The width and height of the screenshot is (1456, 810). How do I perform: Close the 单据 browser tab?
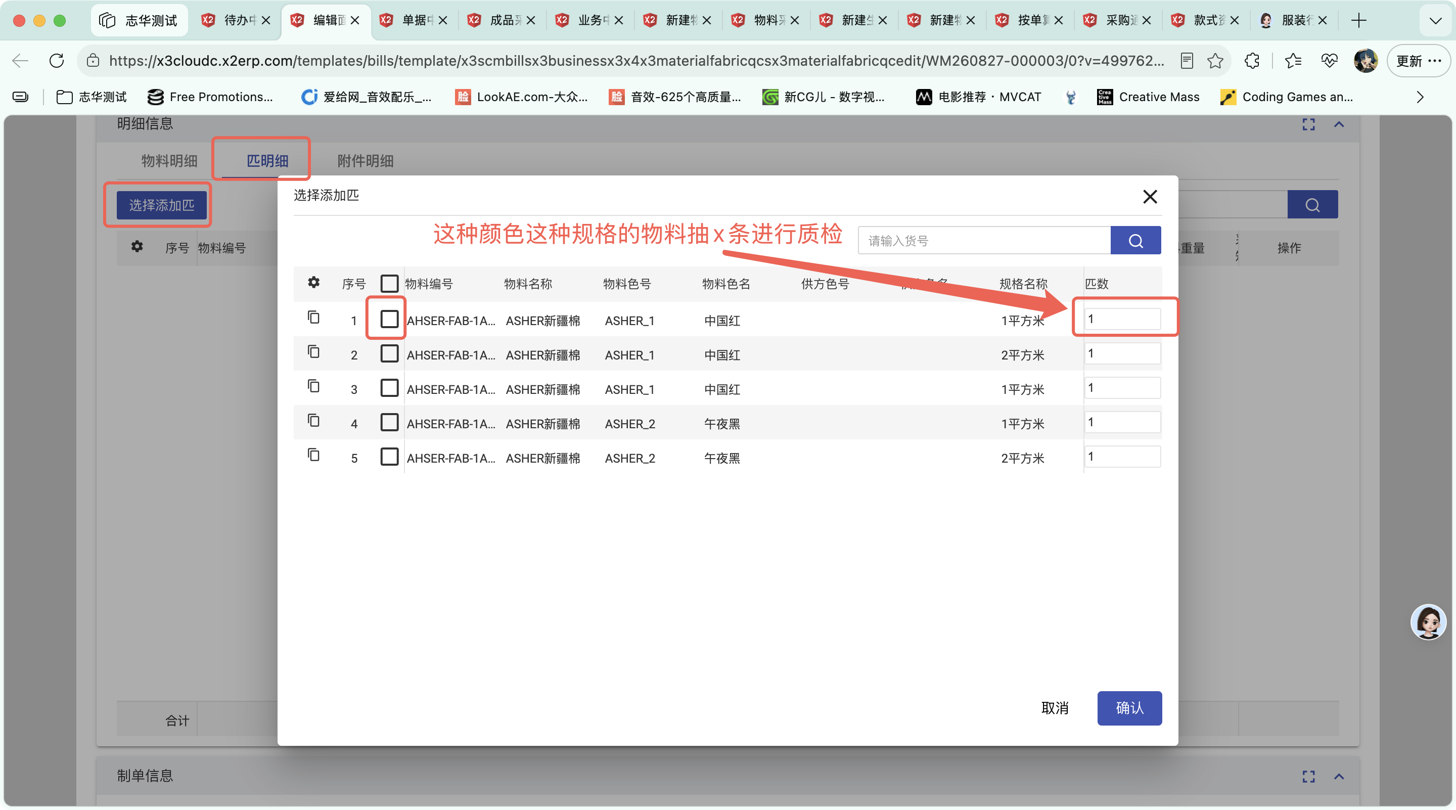pyautogui.click(x=442, y=20)
